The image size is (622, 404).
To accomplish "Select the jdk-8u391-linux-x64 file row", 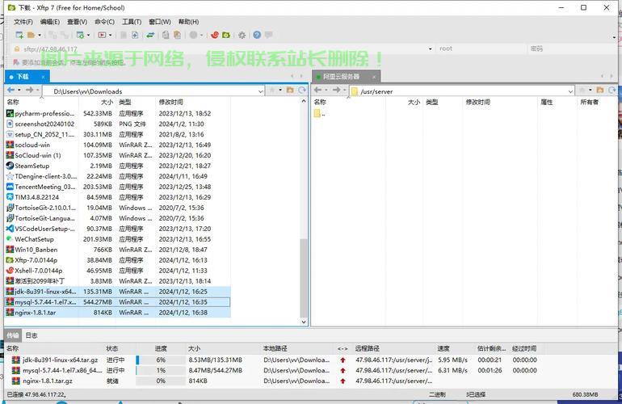I will [118, 292].
